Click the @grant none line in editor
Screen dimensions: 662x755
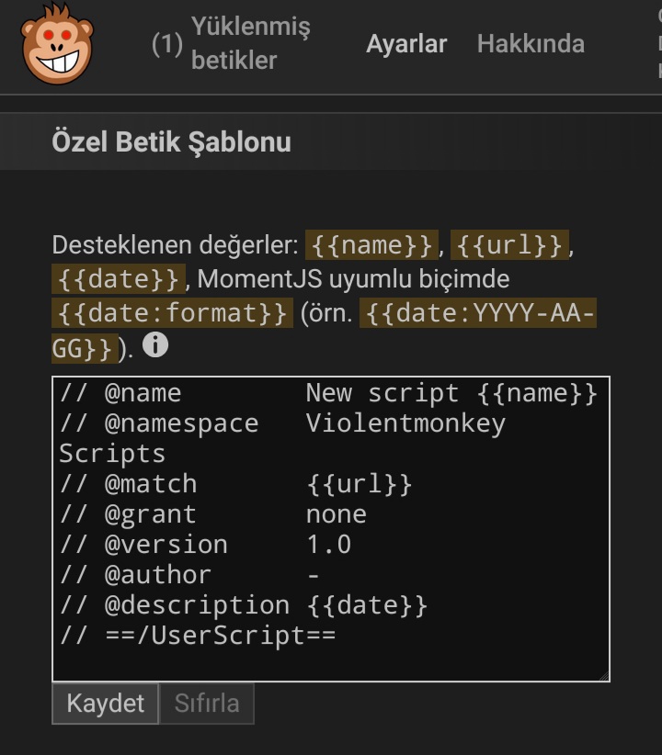212,514
